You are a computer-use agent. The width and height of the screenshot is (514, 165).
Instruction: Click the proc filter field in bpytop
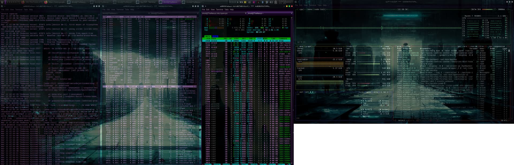[407, 46]
